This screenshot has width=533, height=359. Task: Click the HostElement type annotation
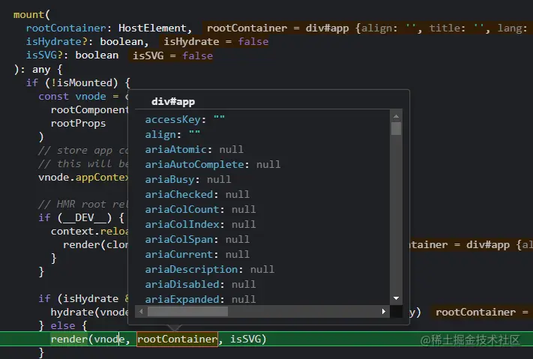[152, 28]
